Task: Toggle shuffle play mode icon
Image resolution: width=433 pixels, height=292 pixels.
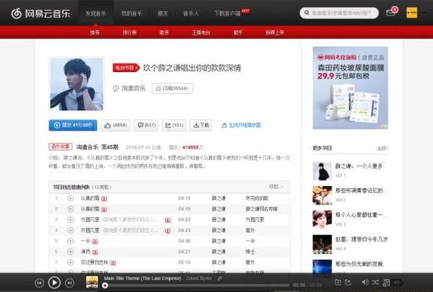Action: click(x=375, y=282)
